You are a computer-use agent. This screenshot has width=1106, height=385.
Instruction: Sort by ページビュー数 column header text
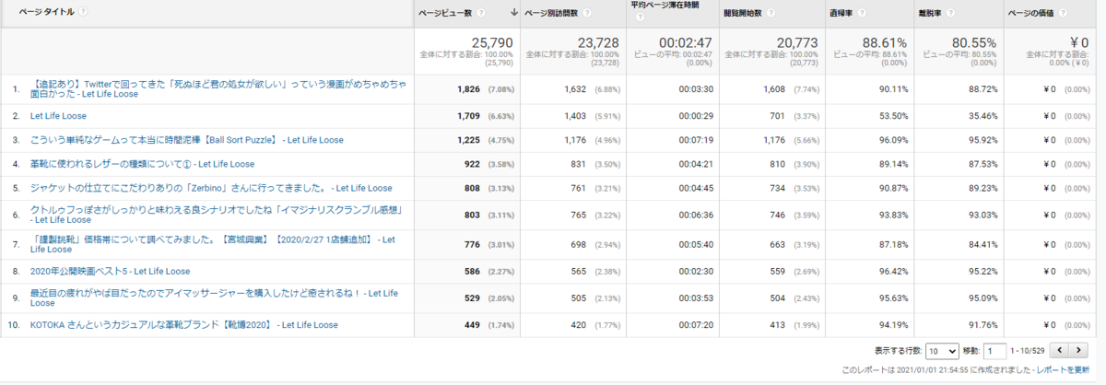[445, 13]
